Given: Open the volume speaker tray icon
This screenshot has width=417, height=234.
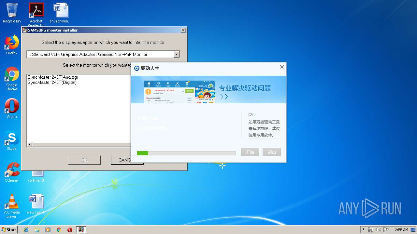Looking at the screenshot, I should pos(378,230).
